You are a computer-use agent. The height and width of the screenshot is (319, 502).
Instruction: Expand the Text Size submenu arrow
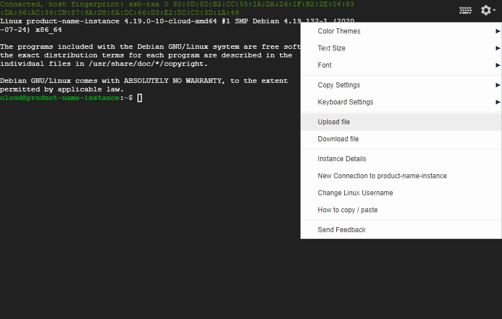[497, 48]
